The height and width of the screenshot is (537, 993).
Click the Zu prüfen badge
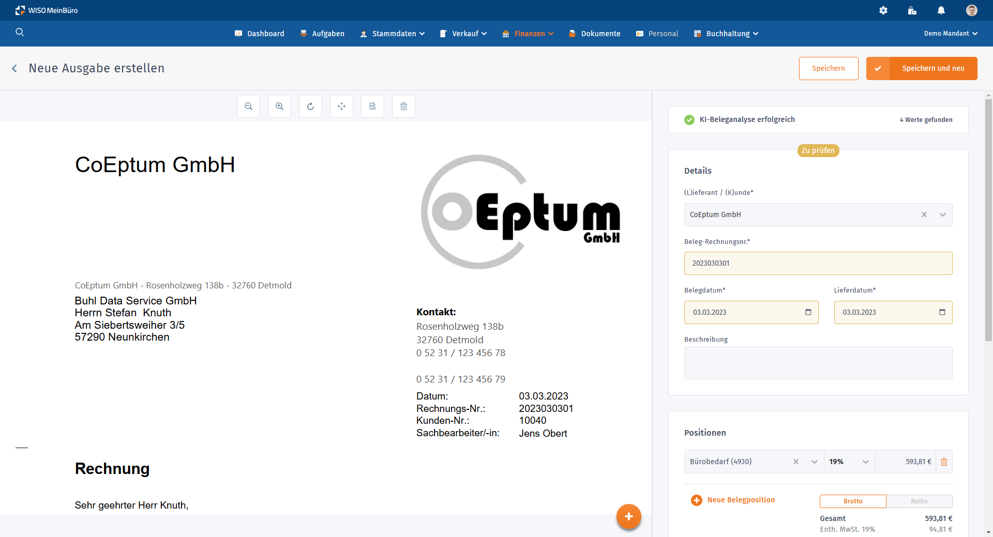tap(818, 150)
